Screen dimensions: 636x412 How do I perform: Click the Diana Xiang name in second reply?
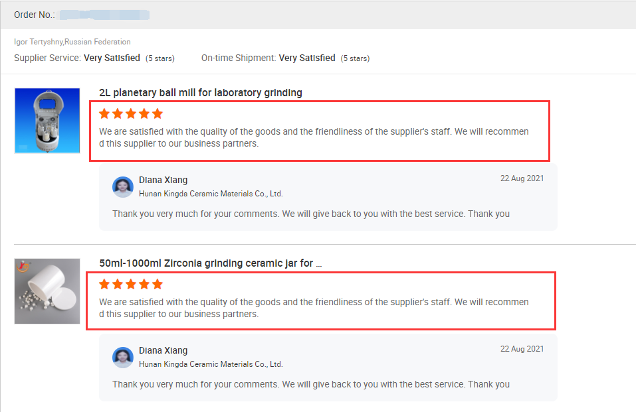(163, 350)
